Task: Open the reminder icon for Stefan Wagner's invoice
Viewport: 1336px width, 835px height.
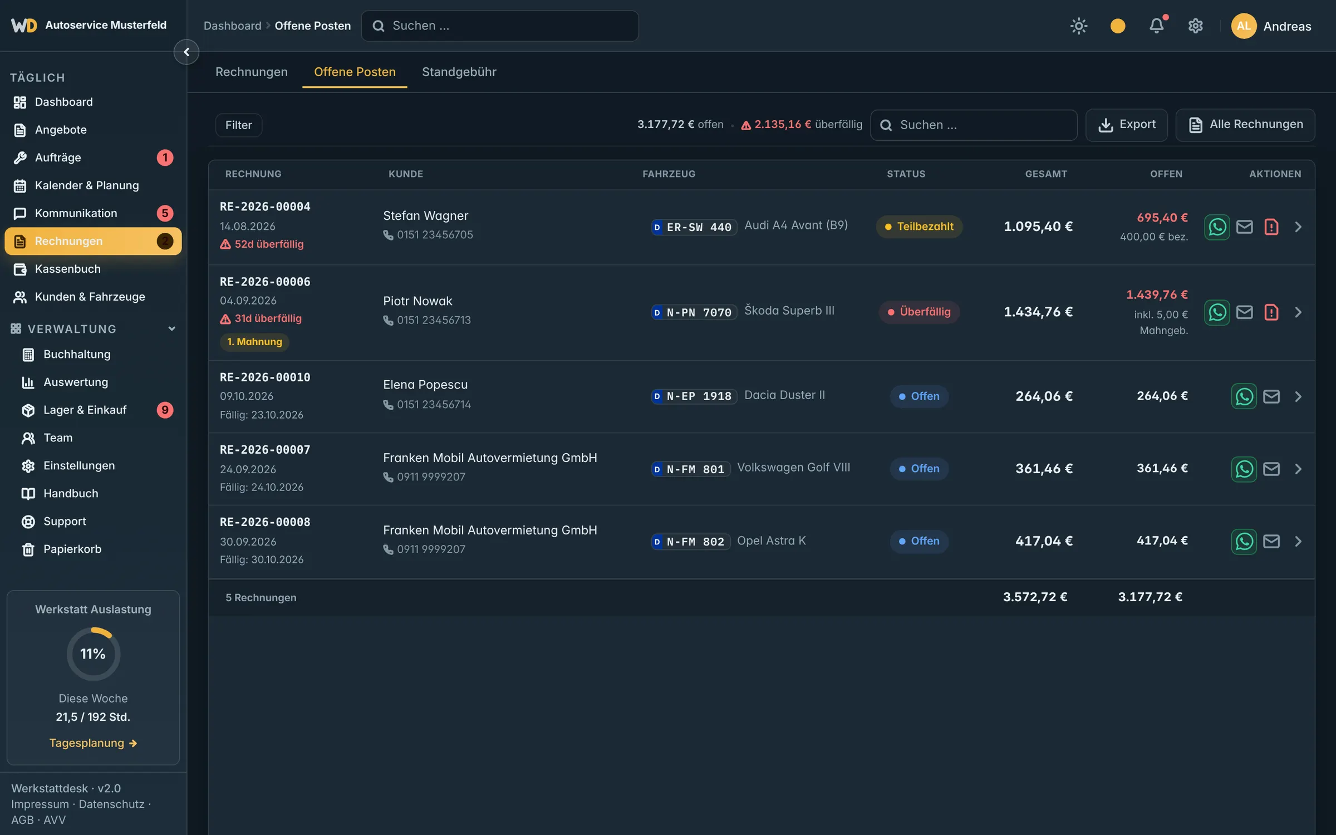Action: (1271, 227)
